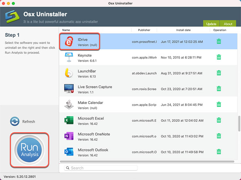241x180 pixels.
Task: Select the IDrive name text
Action: pos(83,40)
